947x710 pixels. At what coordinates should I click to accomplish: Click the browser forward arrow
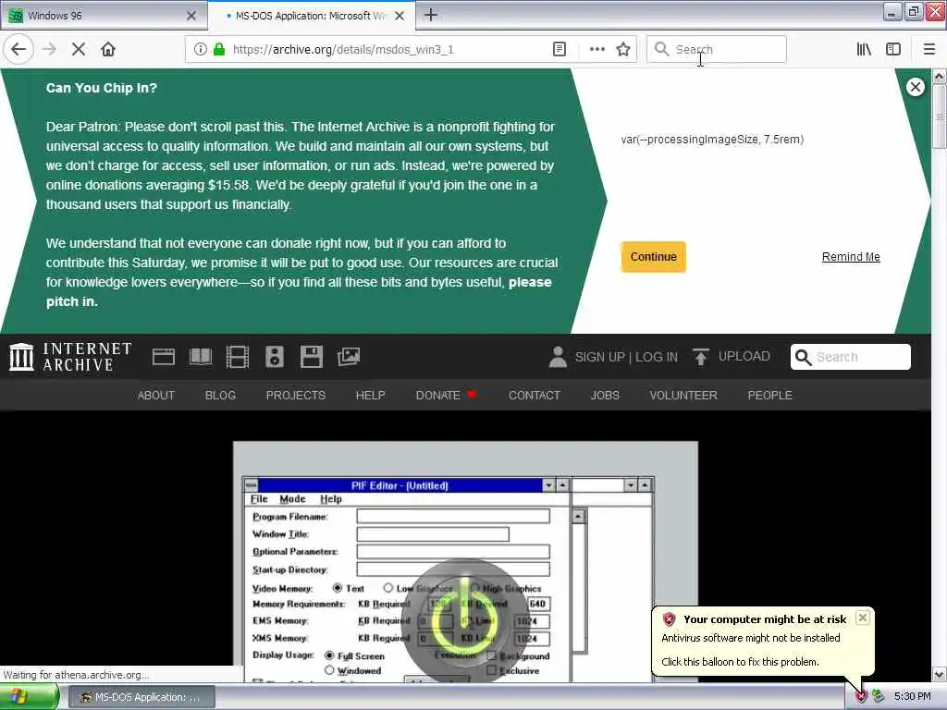(x=50, y=50)
